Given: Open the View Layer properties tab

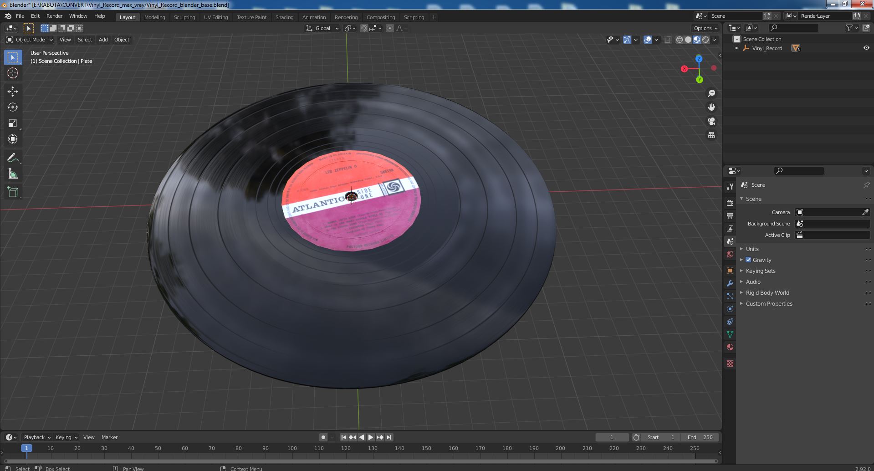Looking at the screenshot, I should pos(730,228).
